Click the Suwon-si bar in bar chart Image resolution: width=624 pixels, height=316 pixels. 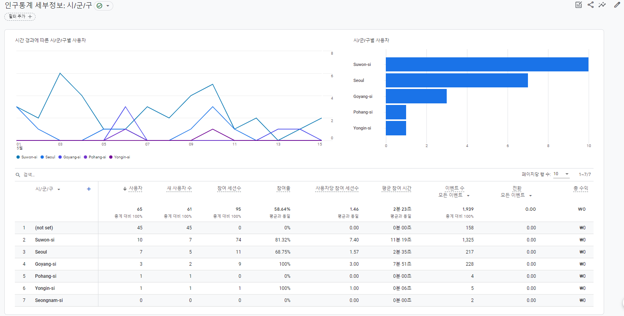coord(487,64)
